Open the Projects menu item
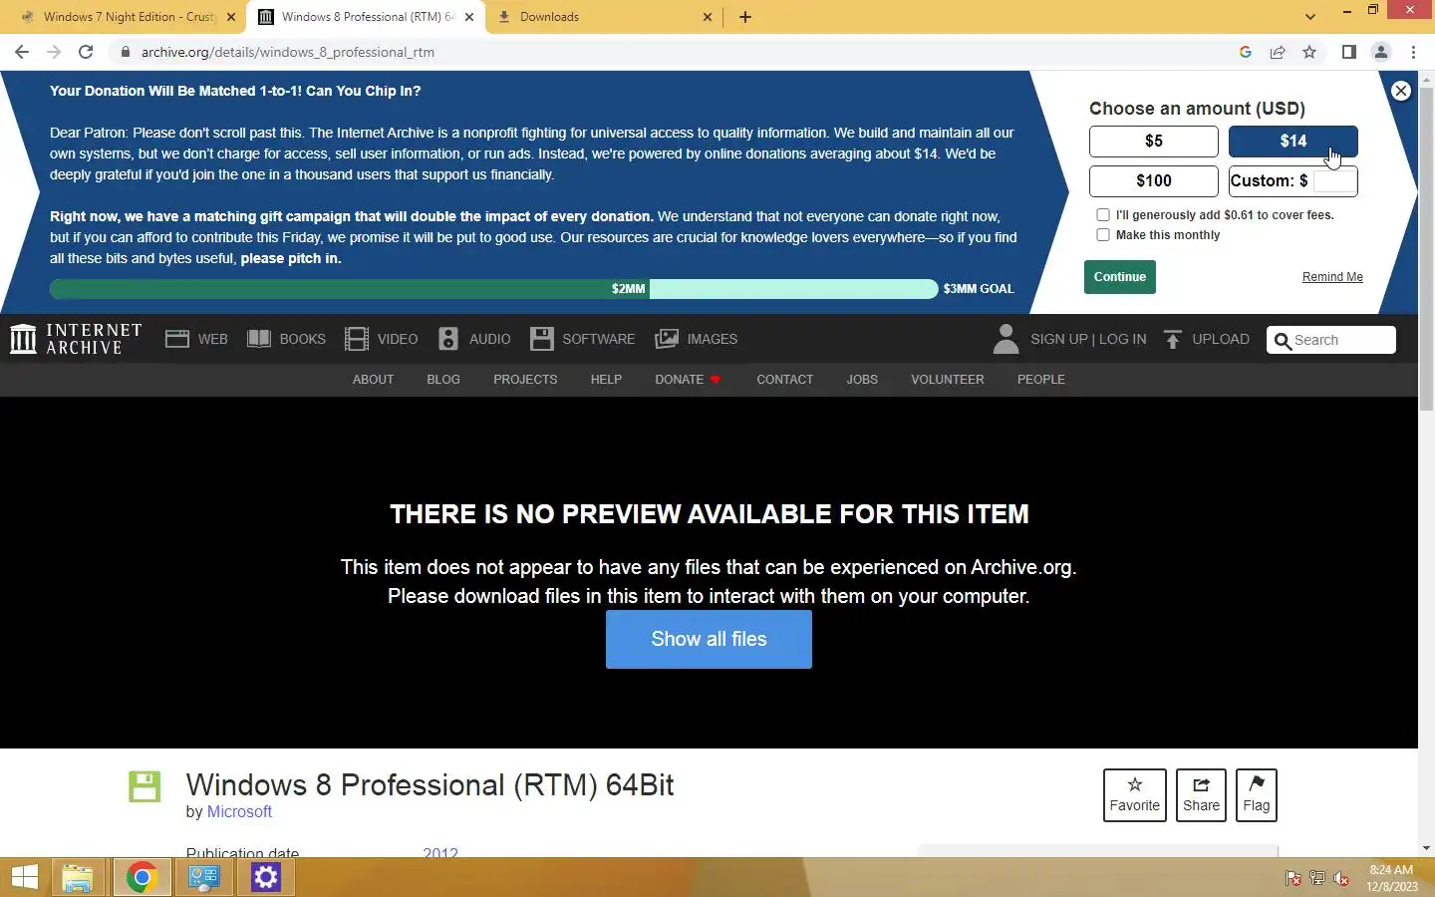This screenshot has height=897, width=1435. coord(525,380)
